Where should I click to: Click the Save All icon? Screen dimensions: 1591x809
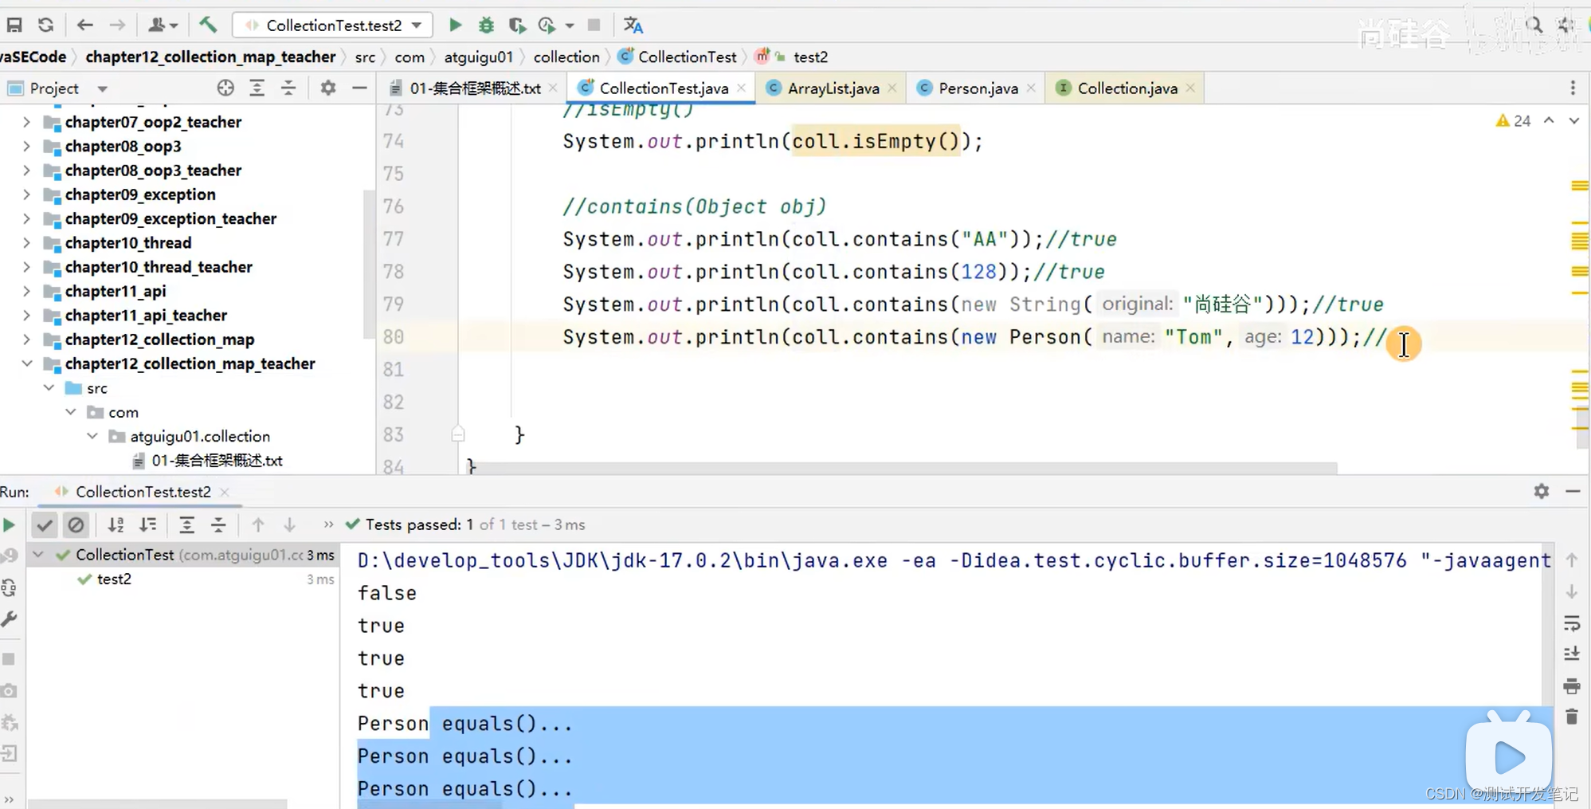tap(14, 25)
